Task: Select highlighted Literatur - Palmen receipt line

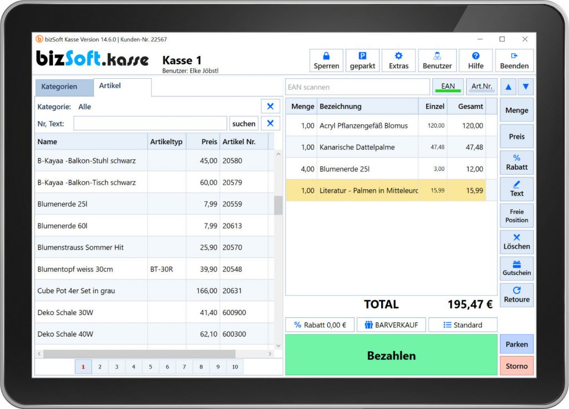Action: click(x=386, y=190)
